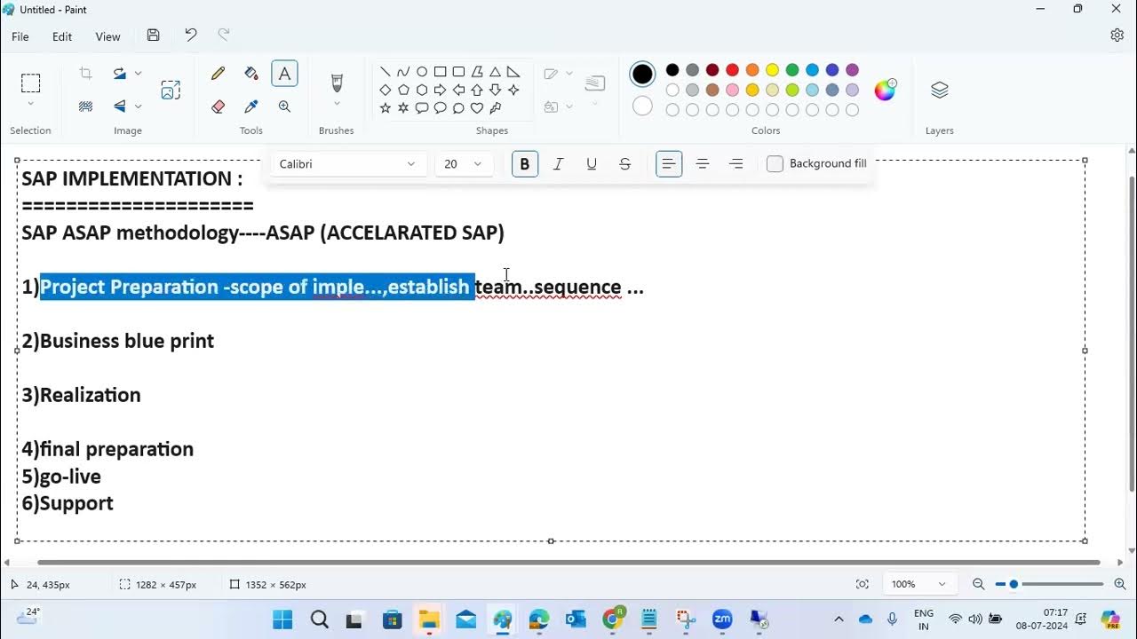
Task: Click the fit to window icon
Action: pos(863,584)
